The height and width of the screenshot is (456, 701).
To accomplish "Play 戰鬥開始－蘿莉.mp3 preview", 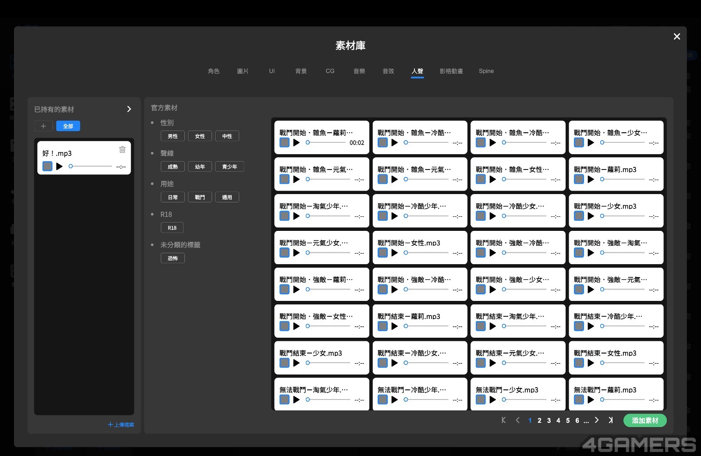I will pos(591,179).
